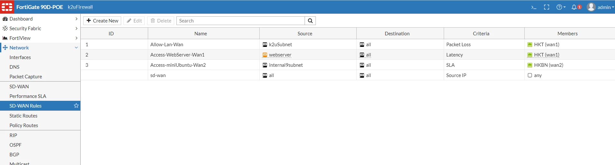Click the webserver source link
Image resolution: width=615 pixels, height=165 pixels.
pyautogui.click(x=280, y=55)
